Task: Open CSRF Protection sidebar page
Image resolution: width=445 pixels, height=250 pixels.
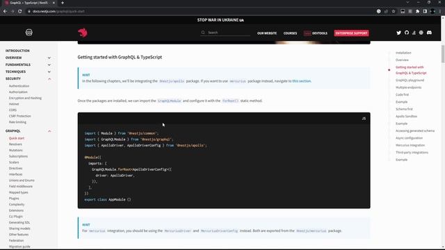Action: pyautogui.click(x=20, y=116)
